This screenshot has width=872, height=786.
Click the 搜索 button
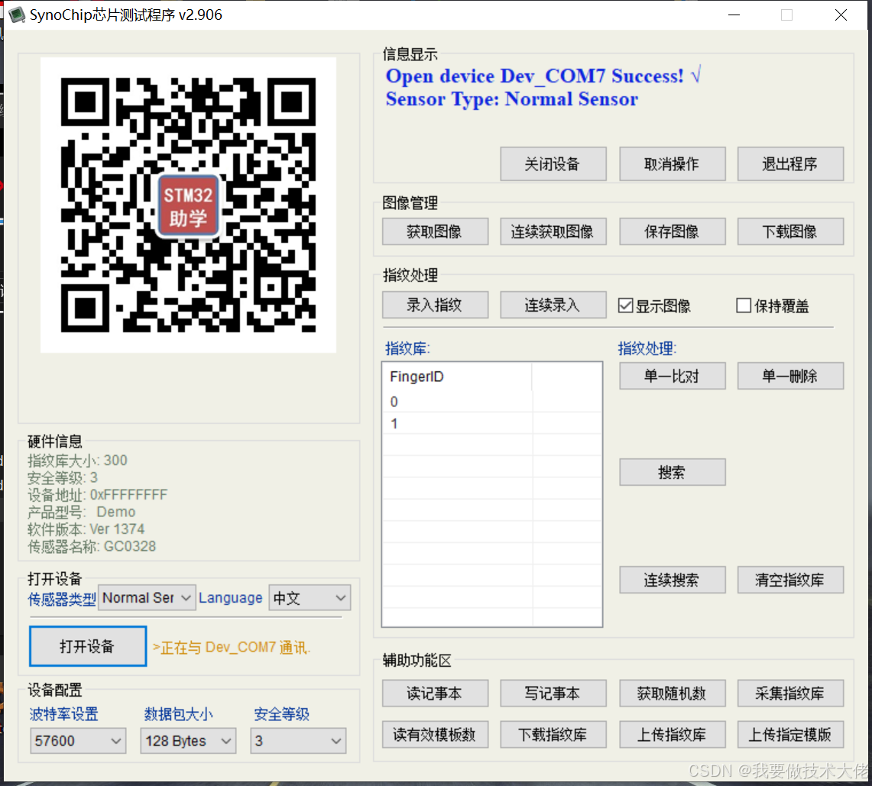point(672,472)
